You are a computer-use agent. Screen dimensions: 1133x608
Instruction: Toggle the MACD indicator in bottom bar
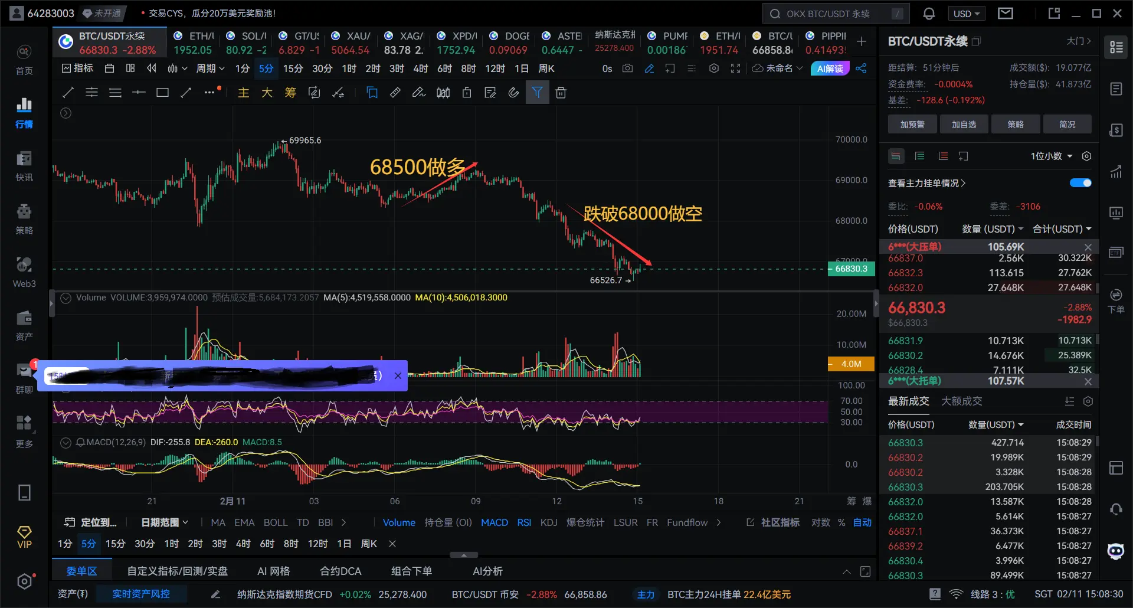click(x=495, y=522)
